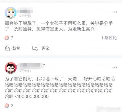Open the 1 条评论 comment link
122x112 pixels.
coord(109,38)
